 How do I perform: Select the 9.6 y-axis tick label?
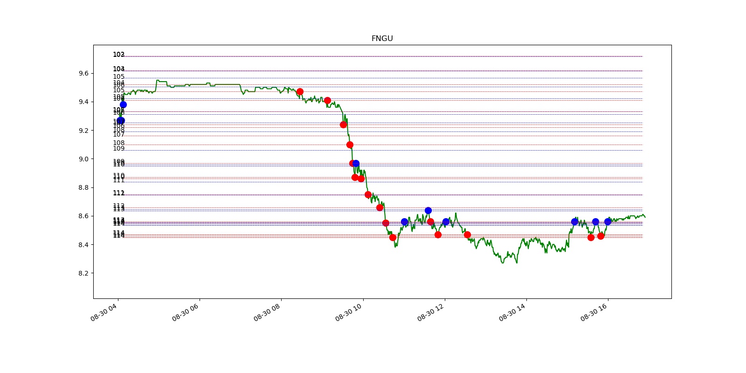(83, 74)
